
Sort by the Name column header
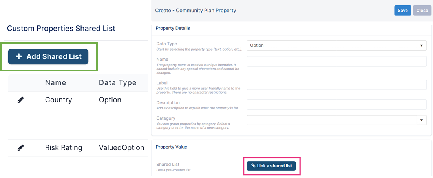coord(55,82)
